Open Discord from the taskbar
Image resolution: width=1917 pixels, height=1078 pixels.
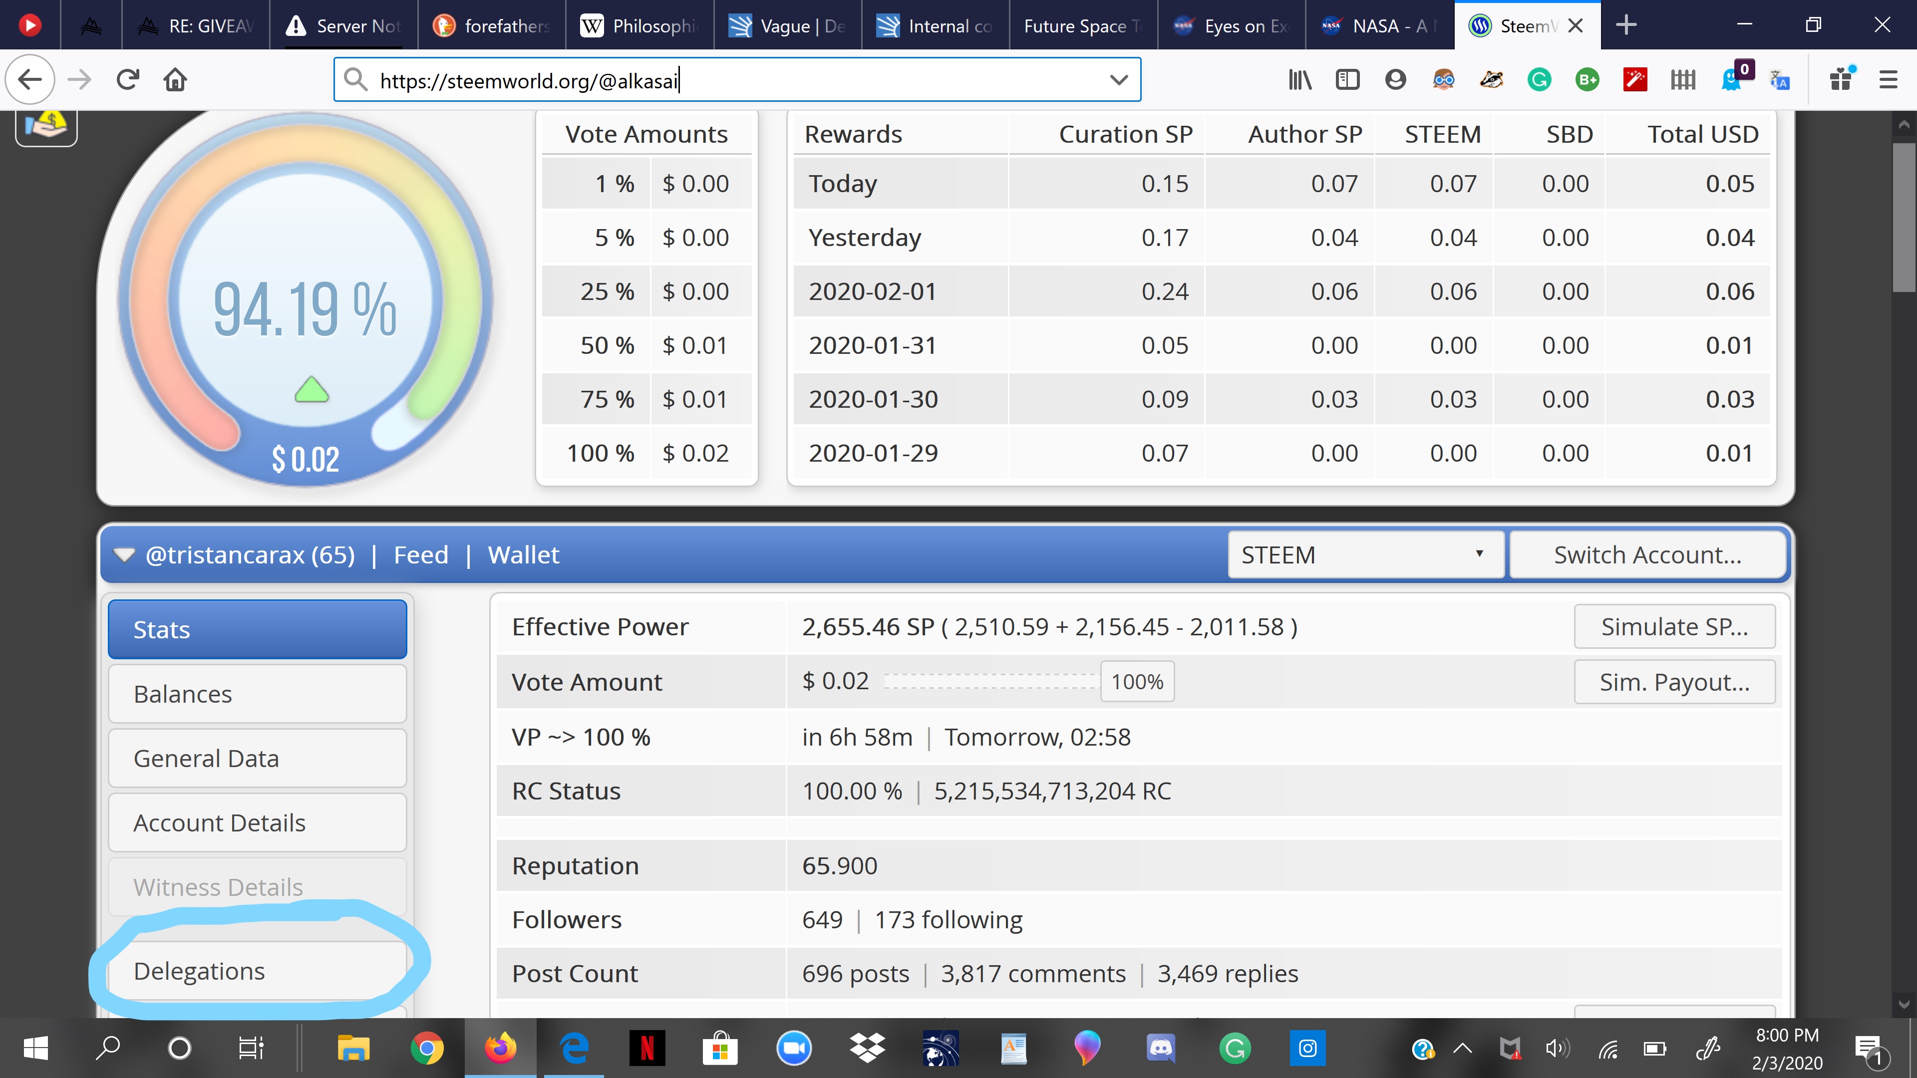point(1161,1048)
